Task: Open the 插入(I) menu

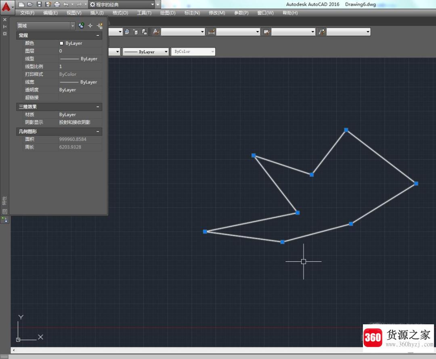Action: point(97,13)
